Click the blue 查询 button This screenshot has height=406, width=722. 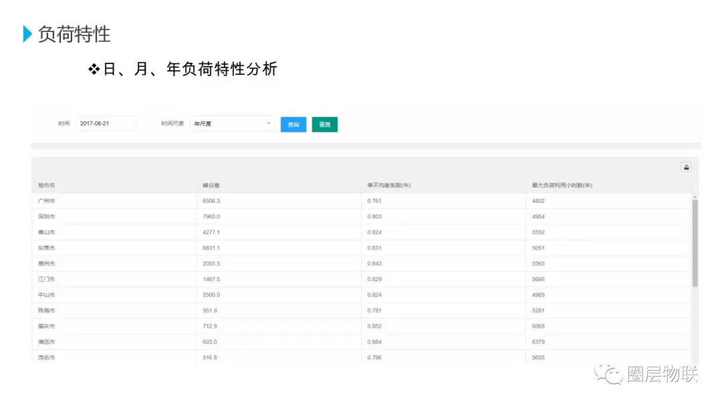[x=293, y=125]
